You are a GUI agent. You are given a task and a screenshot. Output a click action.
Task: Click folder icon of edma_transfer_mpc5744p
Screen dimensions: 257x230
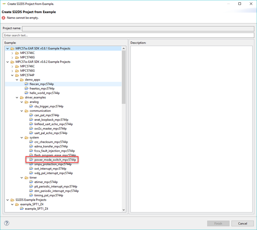(x=31, y=146)
